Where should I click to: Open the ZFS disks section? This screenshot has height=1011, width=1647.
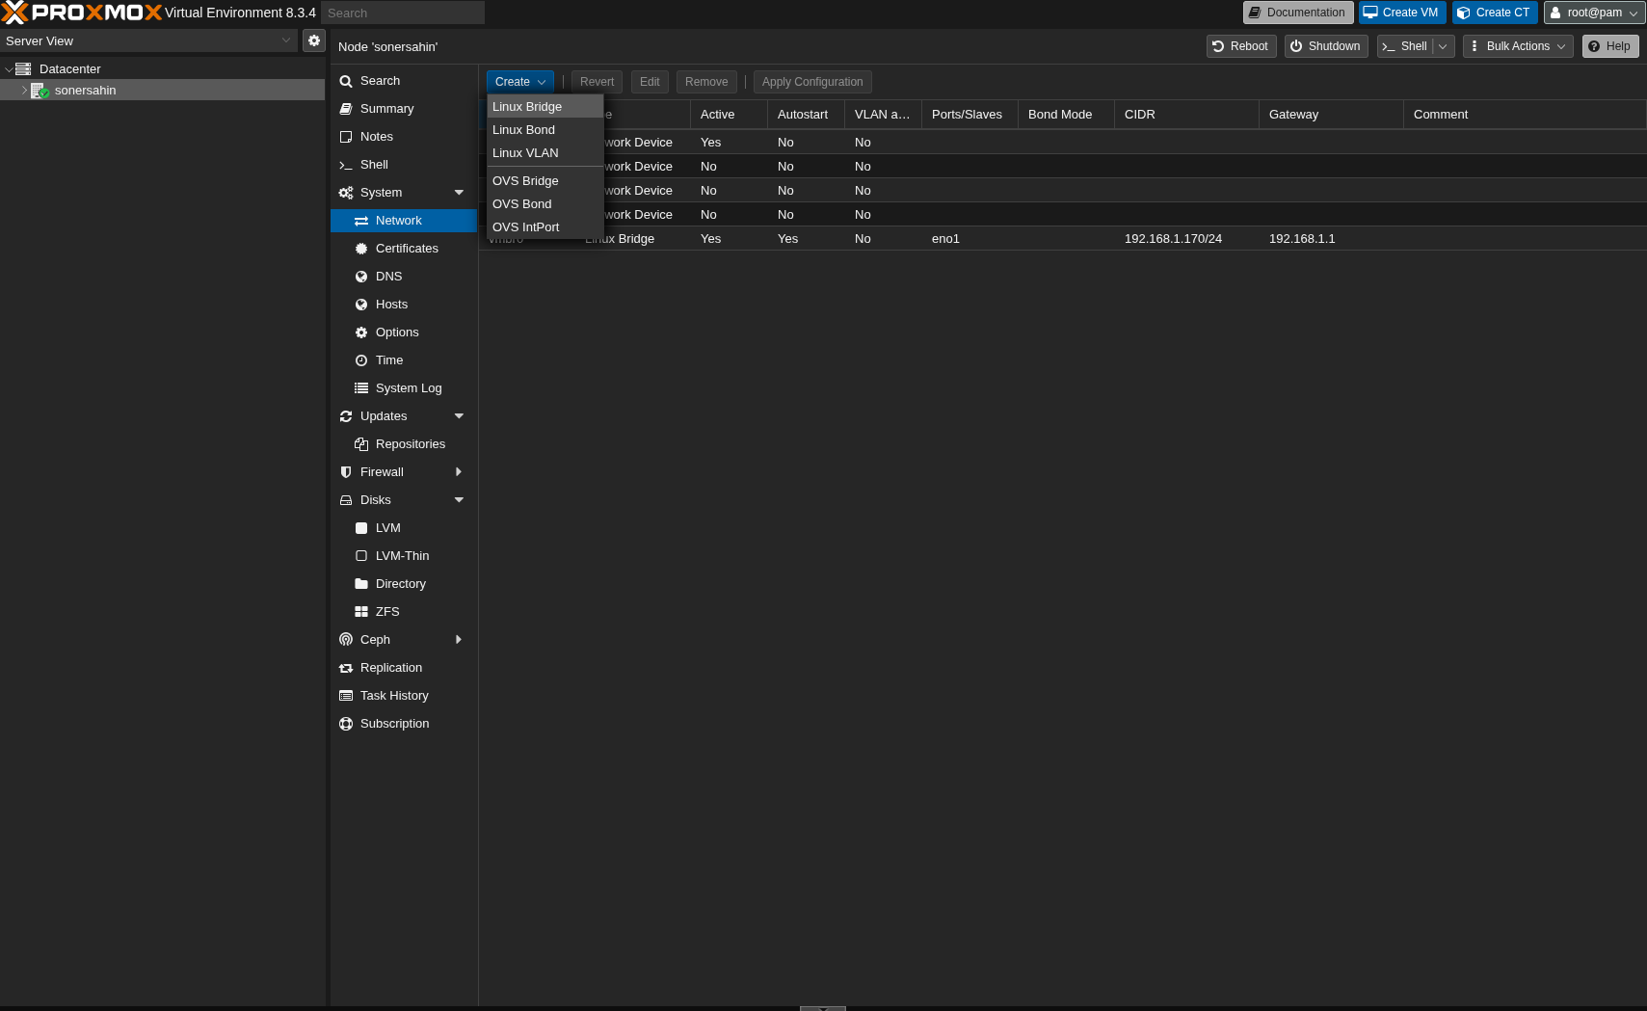point(387,611)
